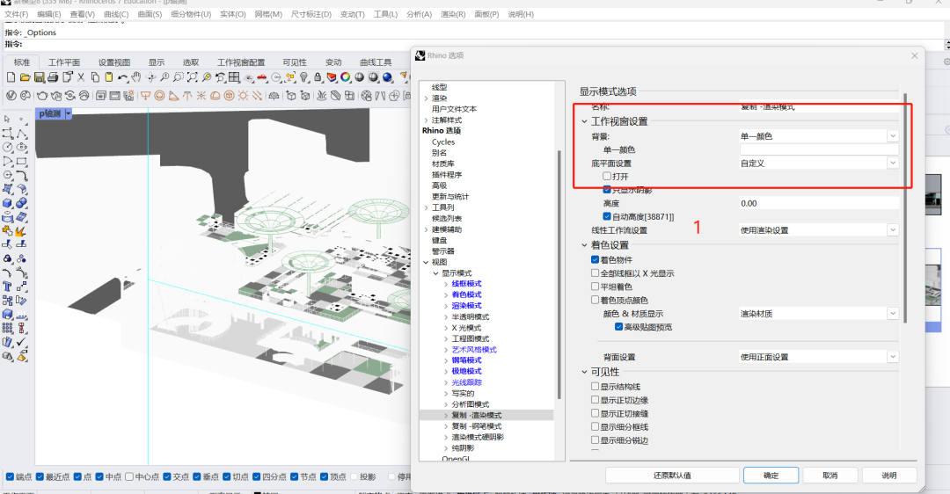
Task: Click the Cut scissors icon
Action: pyautogui.click(x=81, y=77)
